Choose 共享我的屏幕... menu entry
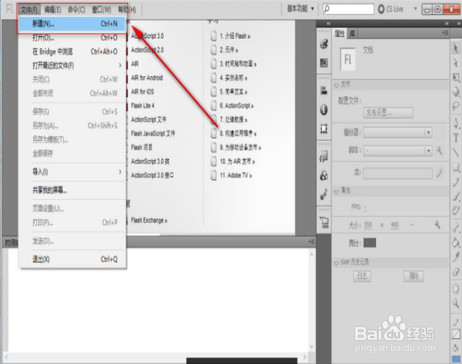Screen dimensions: 462x364 click(x=73, y=190)
